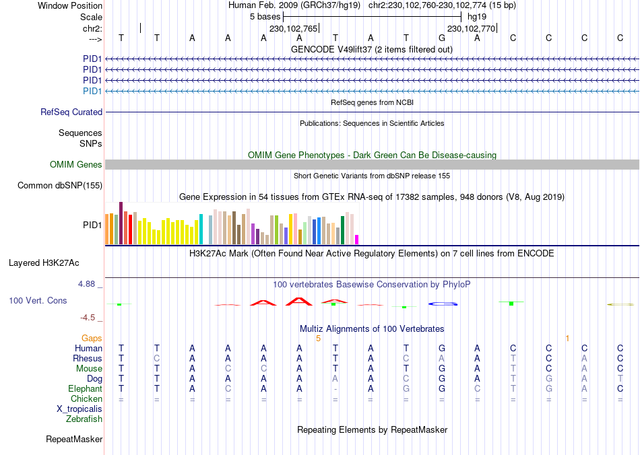
Task: Click the gray OMIM Genes item bar
Action: click(372, 164)
